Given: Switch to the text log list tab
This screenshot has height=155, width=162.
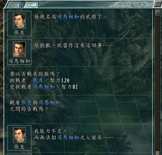Looking at the screenshot, I should pos(15,5).
